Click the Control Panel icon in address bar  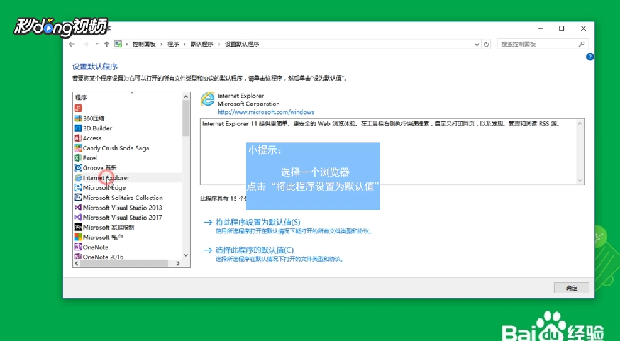pyautogui.click(x=118, y=44)
